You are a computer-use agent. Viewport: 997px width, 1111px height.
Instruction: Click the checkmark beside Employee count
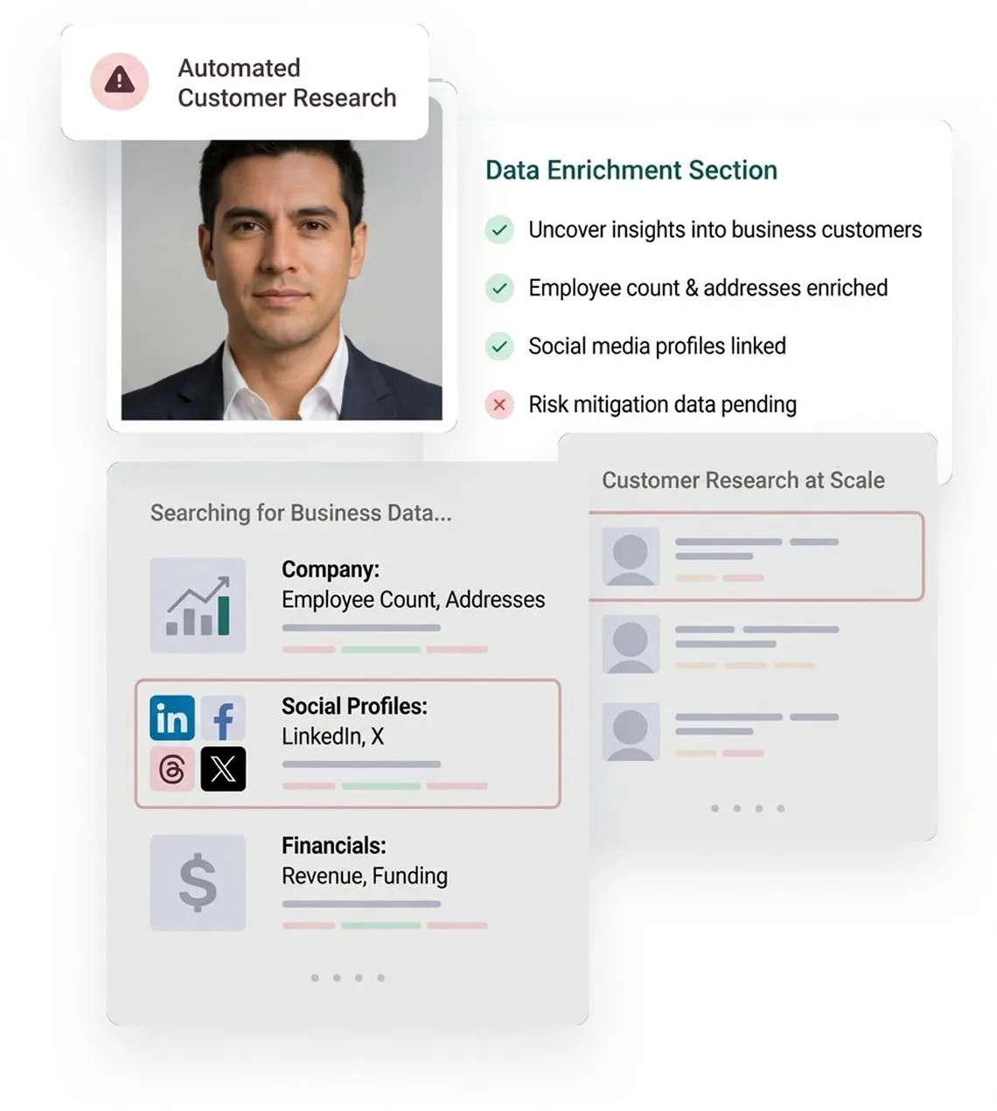[x=499, y=288]
